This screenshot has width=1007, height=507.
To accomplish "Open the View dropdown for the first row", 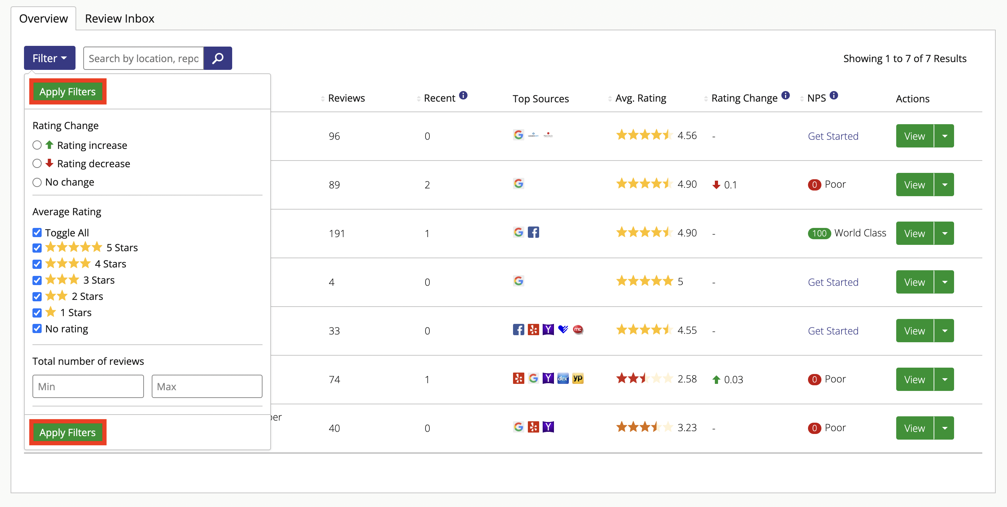I will coord(946,135).
